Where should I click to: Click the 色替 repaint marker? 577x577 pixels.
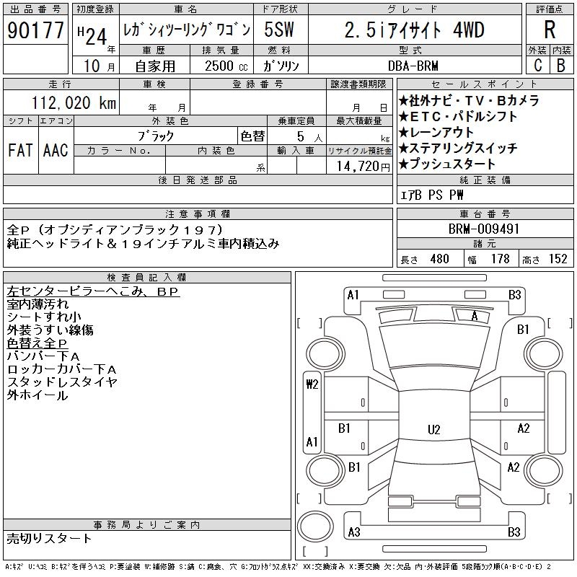pos(252,136)
